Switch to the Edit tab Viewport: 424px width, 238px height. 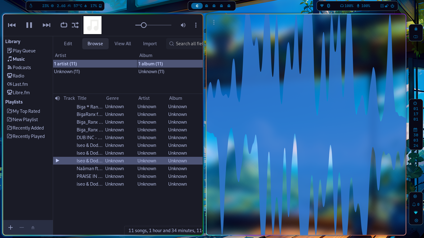click(68, 44)
